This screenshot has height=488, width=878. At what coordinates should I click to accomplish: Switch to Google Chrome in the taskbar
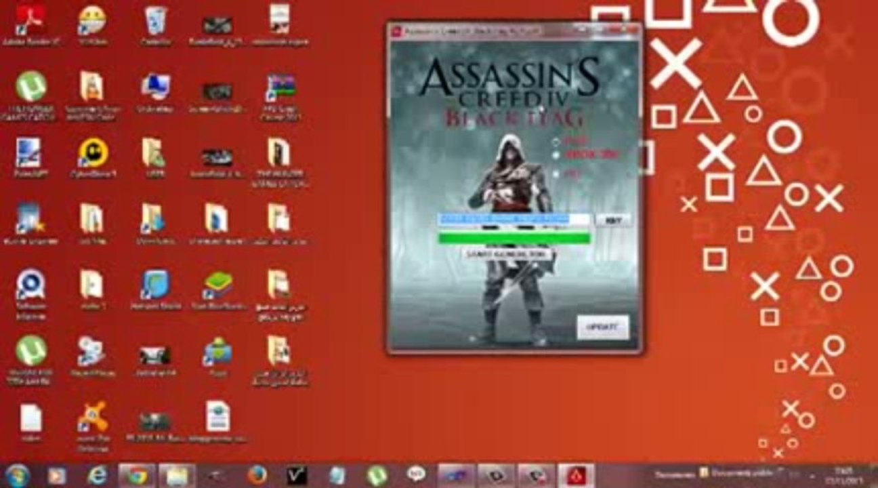click(x=137, y=476)
